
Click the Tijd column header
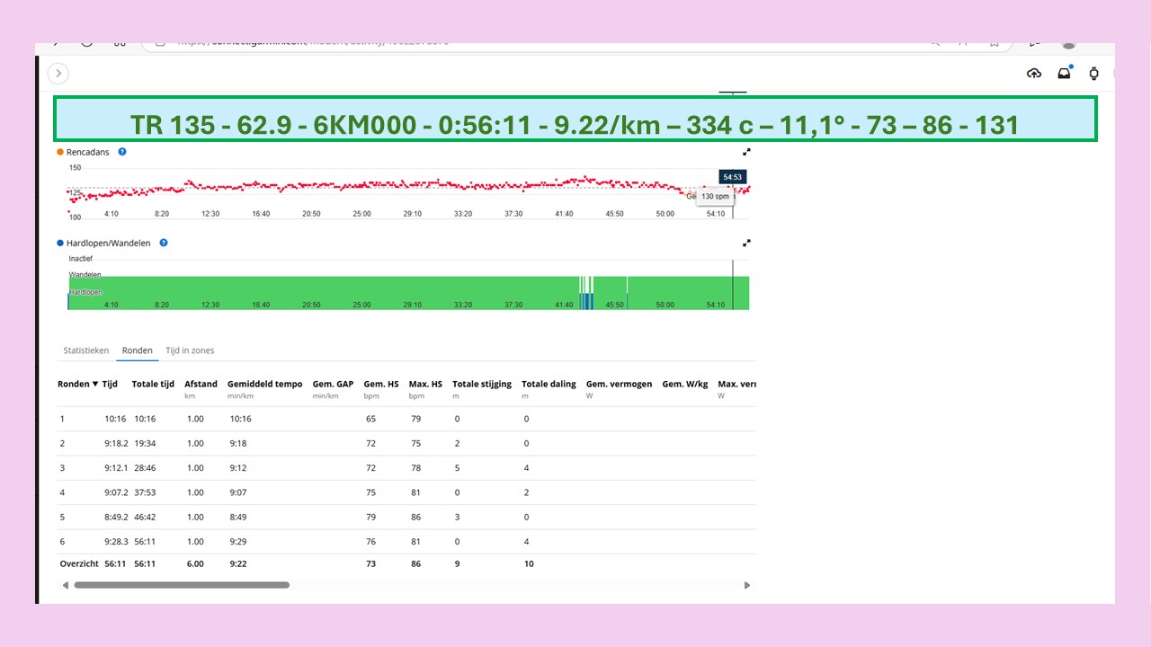pos(110,384)
